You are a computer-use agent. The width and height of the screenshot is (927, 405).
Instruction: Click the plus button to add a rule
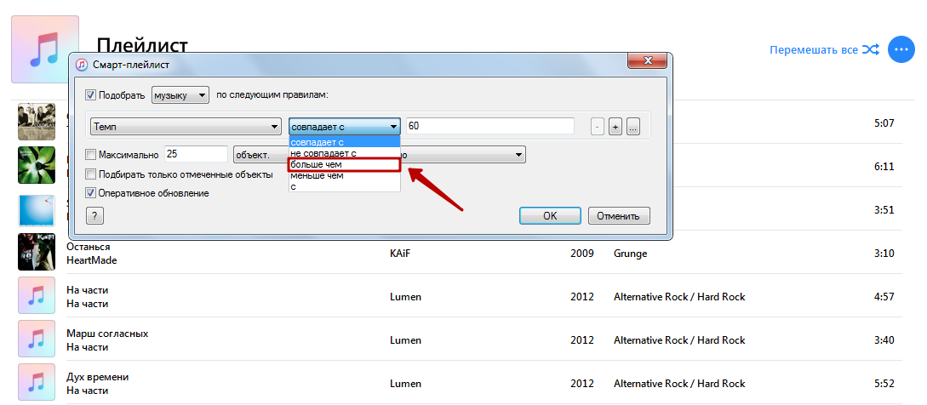coord(615,127)
